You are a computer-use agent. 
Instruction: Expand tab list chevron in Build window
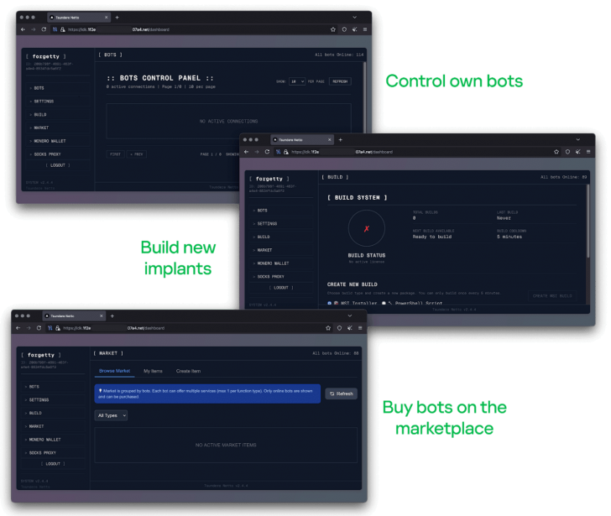tap(578, 139)
